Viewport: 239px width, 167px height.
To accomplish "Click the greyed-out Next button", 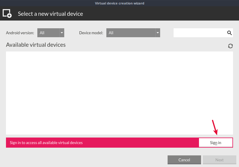I will 219,160.
